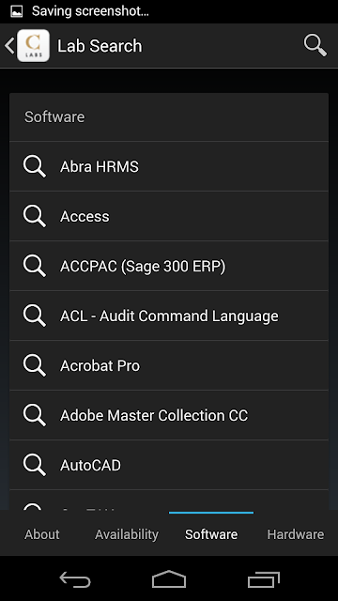Tap the magnifier icon beside Abra HRMS
The width and height of the screenshot is (338, 601).
point(35,166)
